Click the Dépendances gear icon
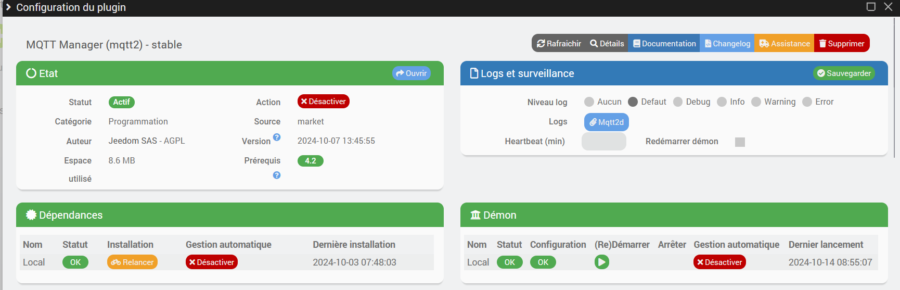The width and height of the screenshot is (900, 290). (31, 215)
